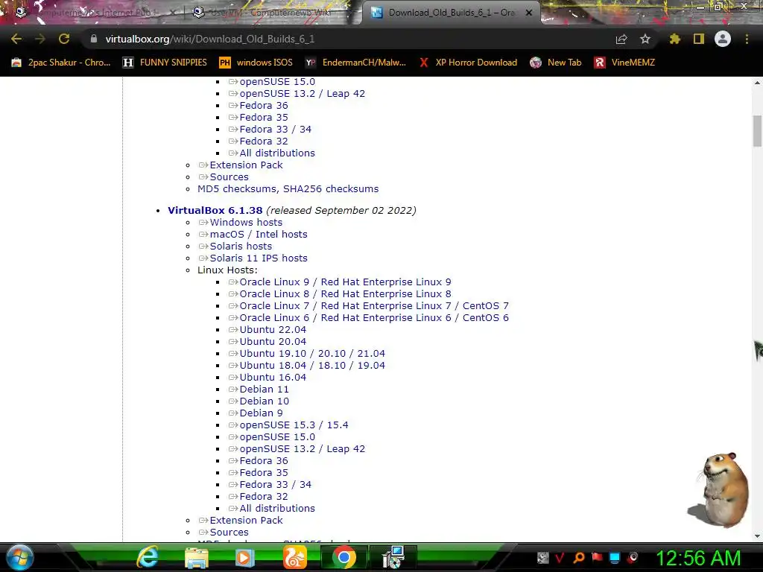
Task: Open the Windows Start orb
Action: 19,557
